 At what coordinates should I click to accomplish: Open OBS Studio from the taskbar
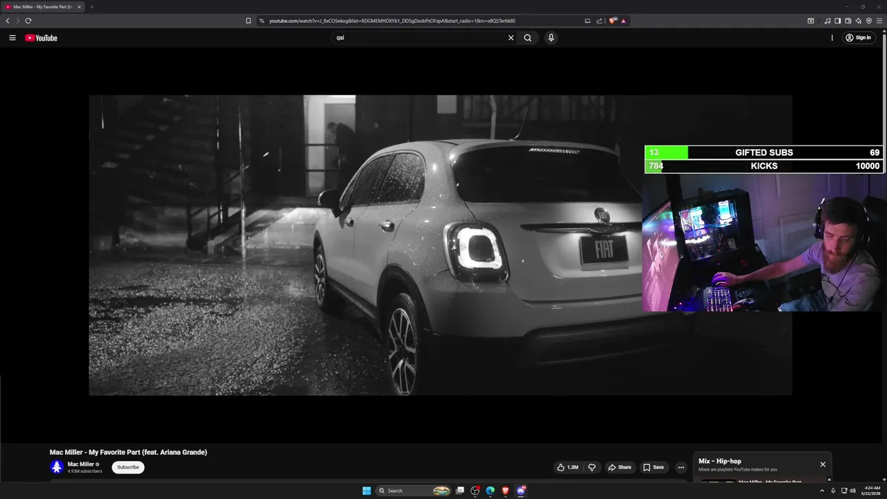(475, 491)
